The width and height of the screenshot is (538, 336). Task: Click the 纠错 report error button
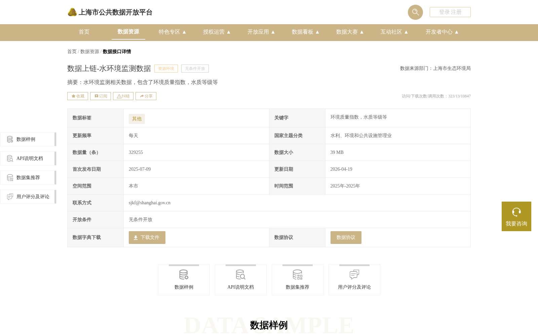[x=123, y=96]
